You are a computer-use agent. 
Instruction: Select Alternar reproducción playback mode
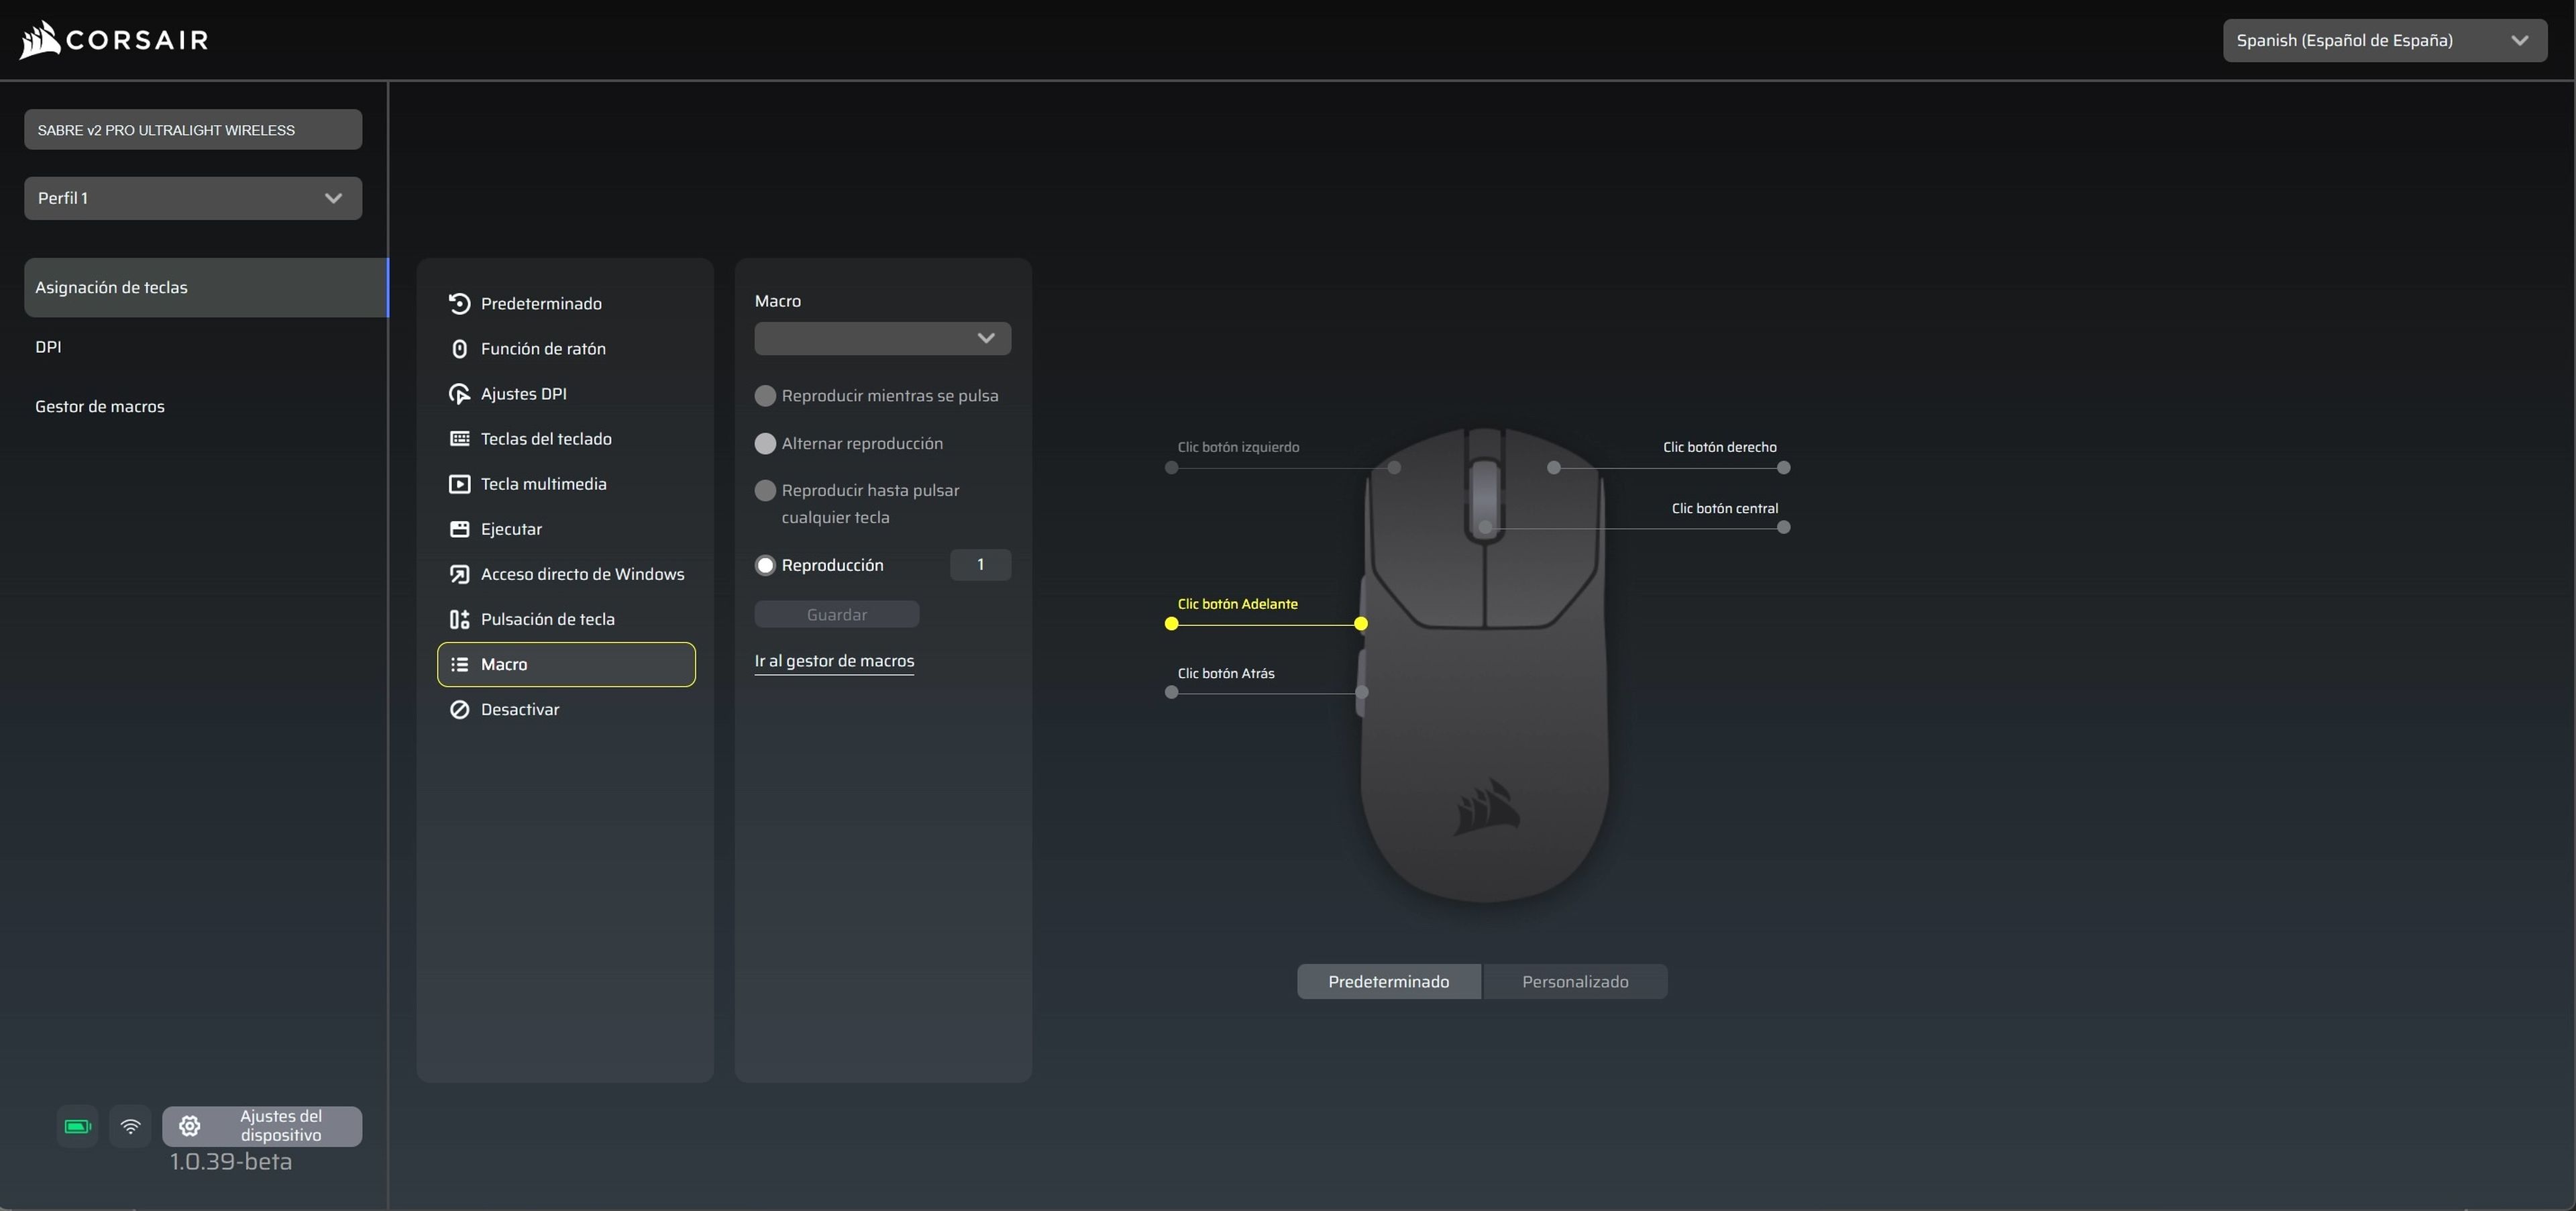pos(765,443)
